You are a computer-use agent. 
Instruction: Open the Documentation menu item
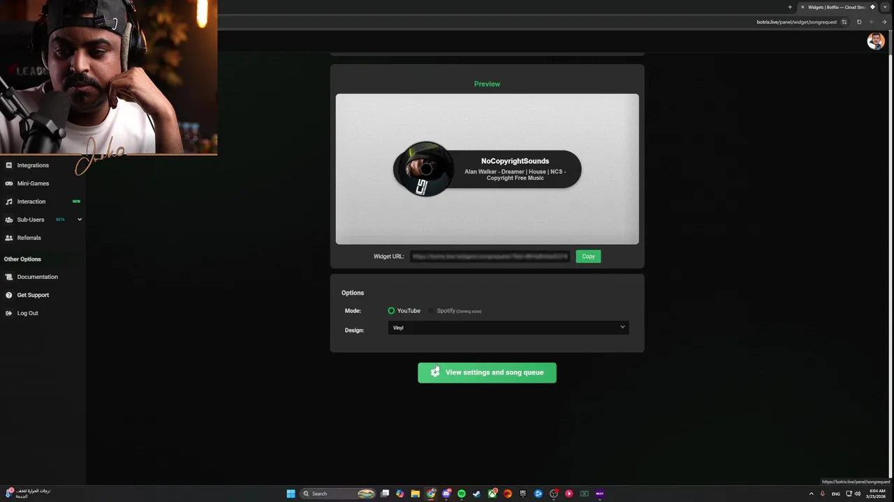[x=38, y=277]
